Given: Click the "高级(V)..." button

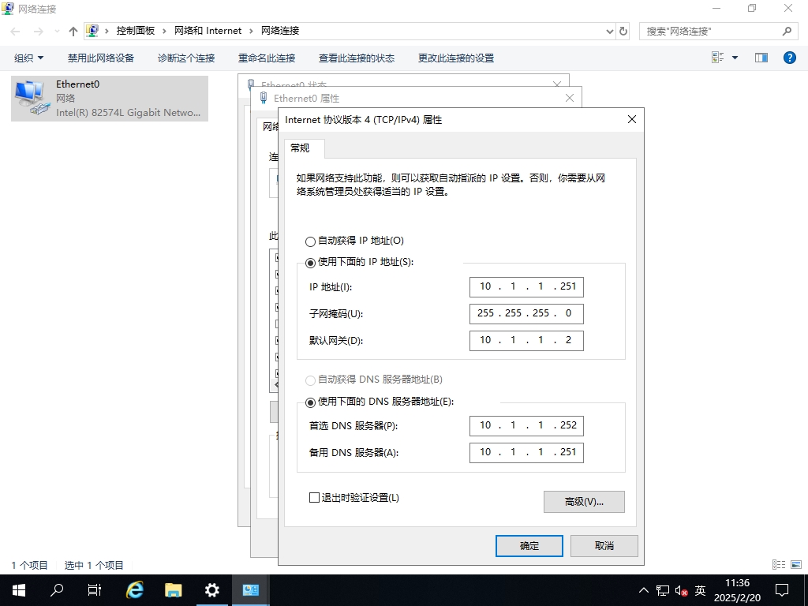Looking at the screenshot, I should (x=584, y=502).
